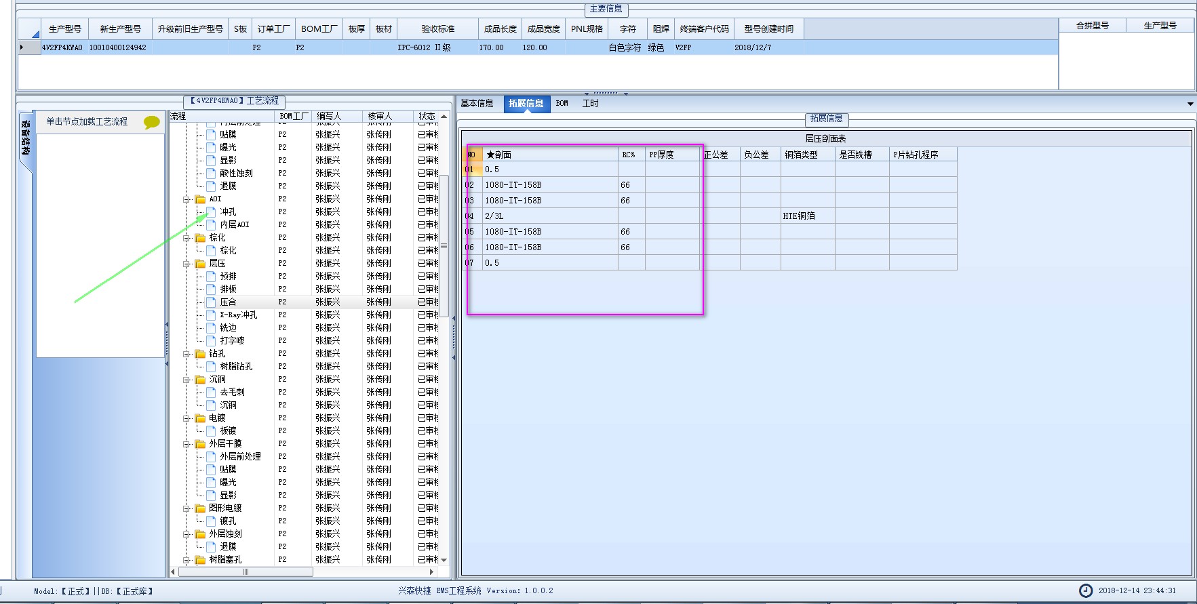Click the document icon beside 内层AOI
Viewport: 1197px width, 604px height.
coord(211,225)
